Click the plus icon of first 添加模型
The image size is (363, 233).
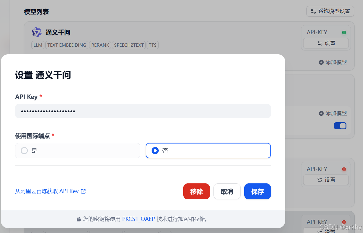(321, 62)
